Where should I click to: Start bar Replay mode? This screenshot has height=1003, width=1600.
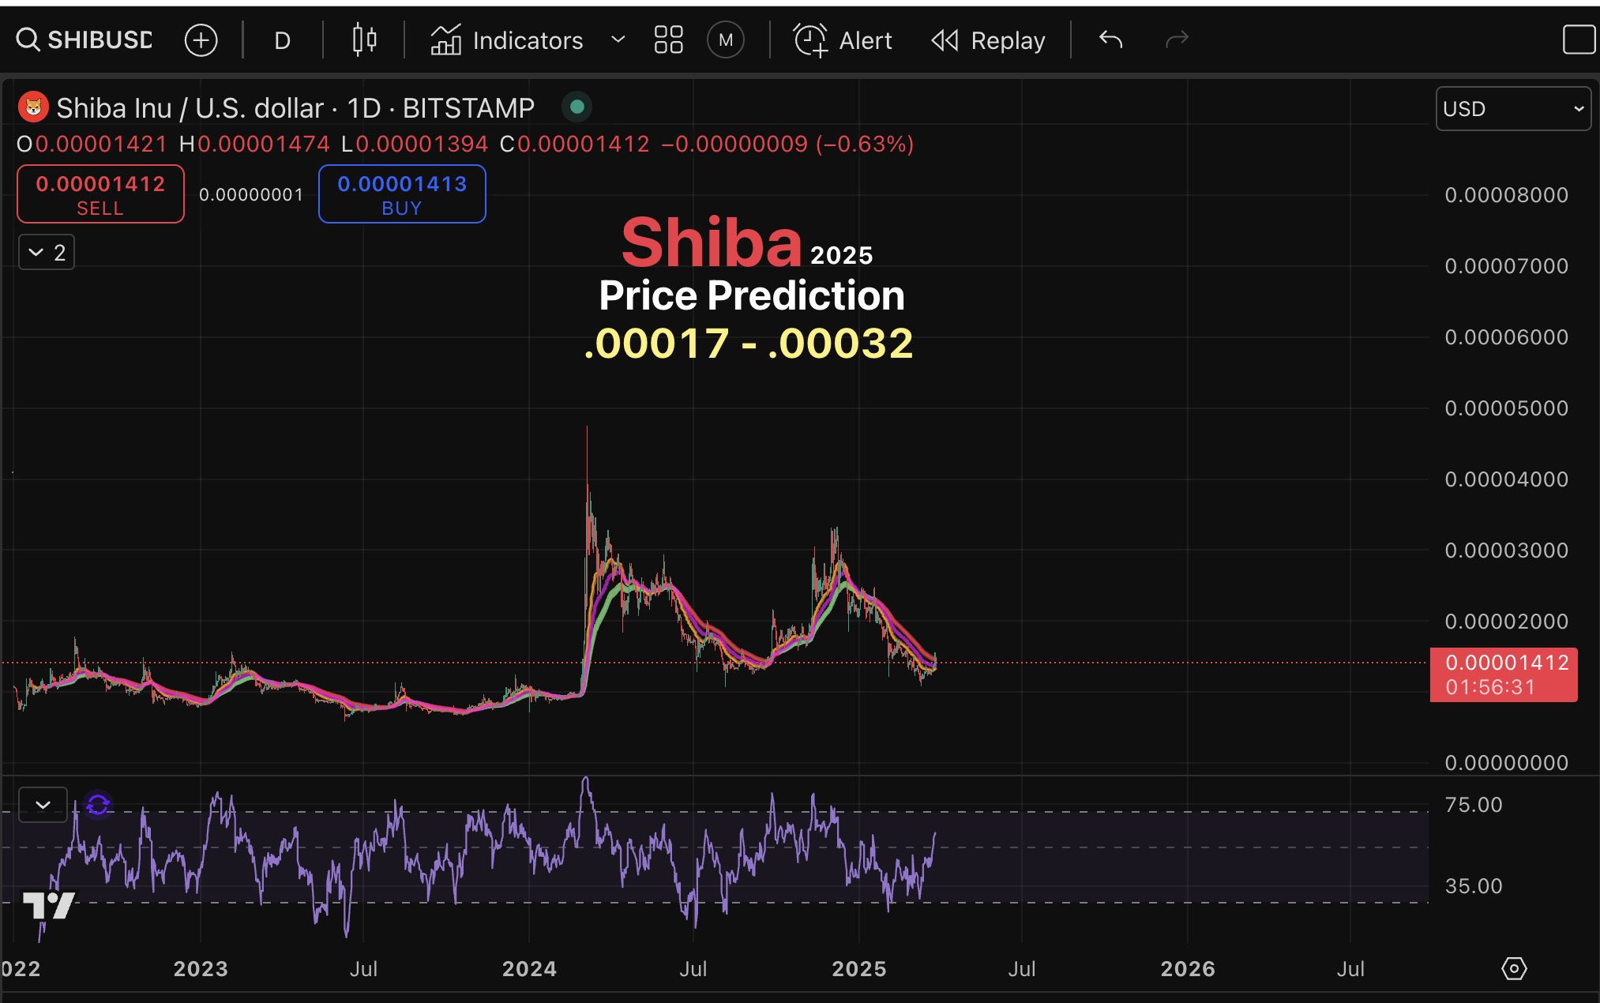coord(988,40)
